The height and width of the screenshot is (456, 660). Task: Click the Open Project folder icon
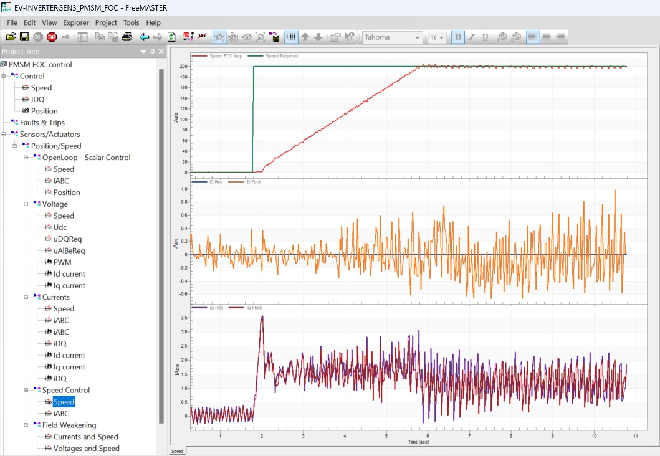[x=11, y=37]
